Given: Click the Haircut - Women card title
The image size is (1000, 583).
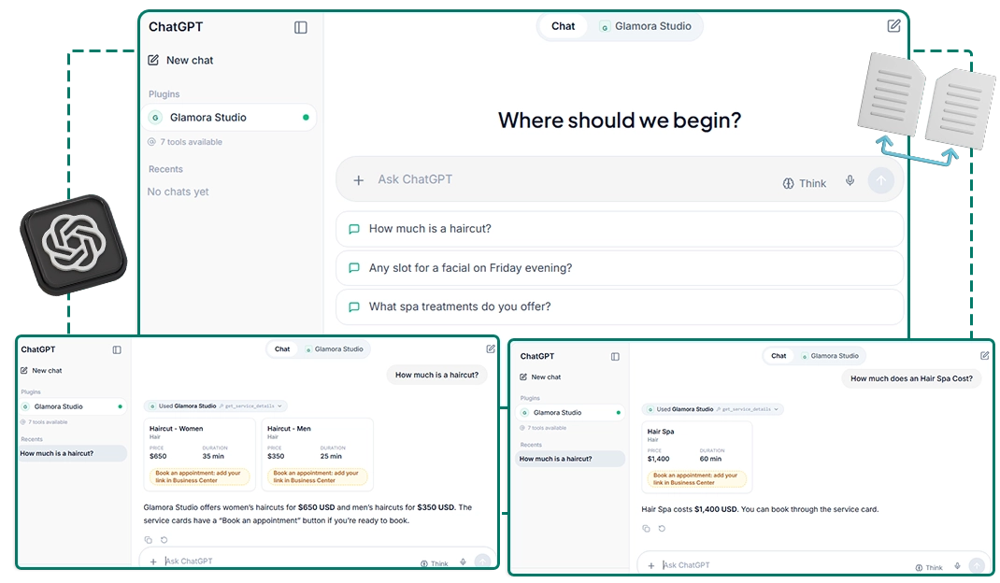Looking at the screenshot, I should click(176, 429).
